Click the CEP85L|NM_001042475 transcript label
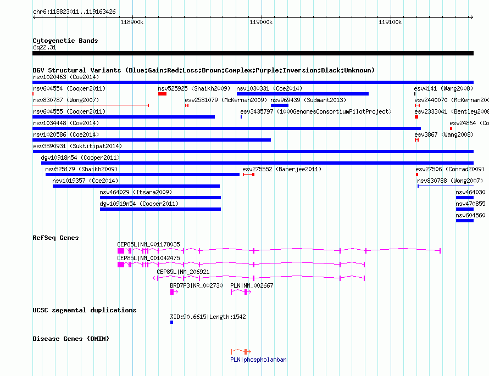 pos(148,258)
